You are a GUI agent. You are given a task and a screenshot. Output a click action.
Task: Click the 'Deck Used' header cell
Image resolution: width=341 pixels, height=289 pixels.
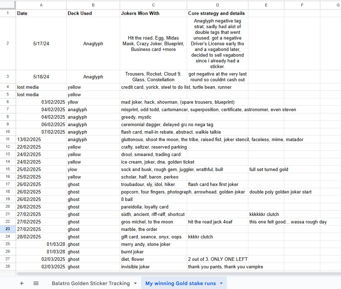(x=93, y=13)
